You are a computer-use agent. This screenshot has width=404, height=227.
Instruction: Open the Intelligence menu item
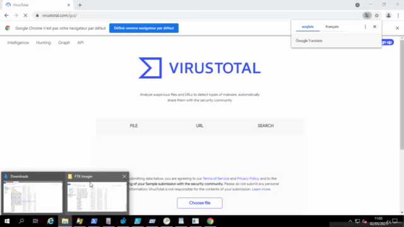point(18,43)
